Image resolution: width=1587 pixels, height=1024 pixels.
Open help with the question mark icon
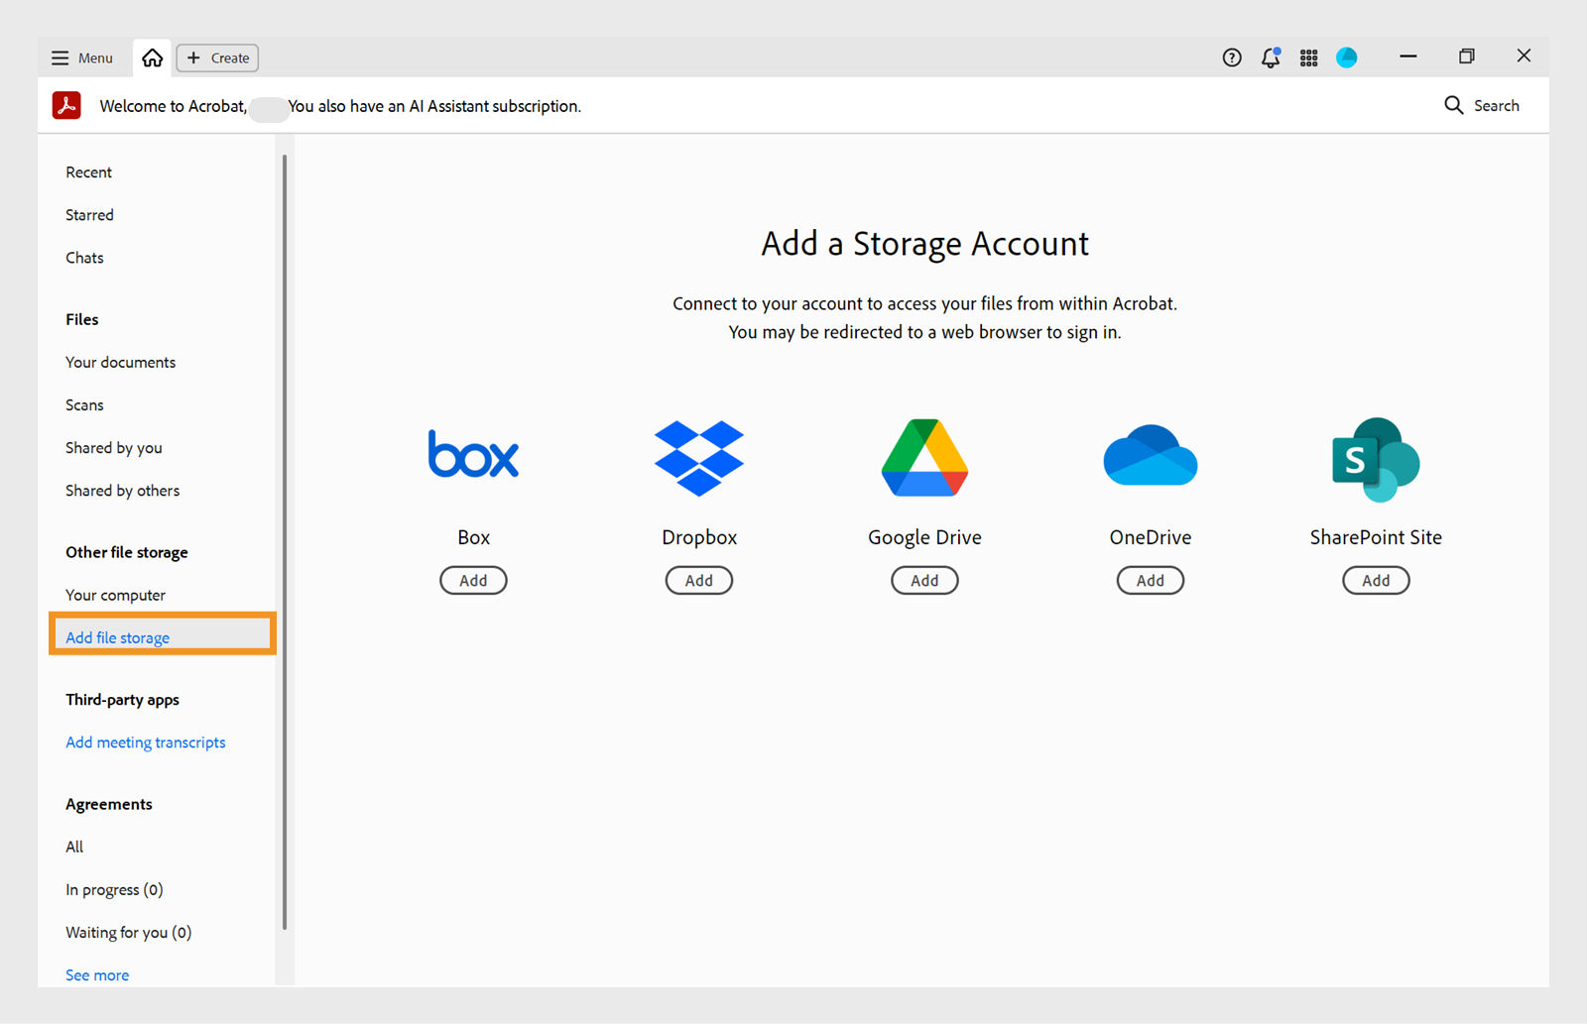(1231, 57)
